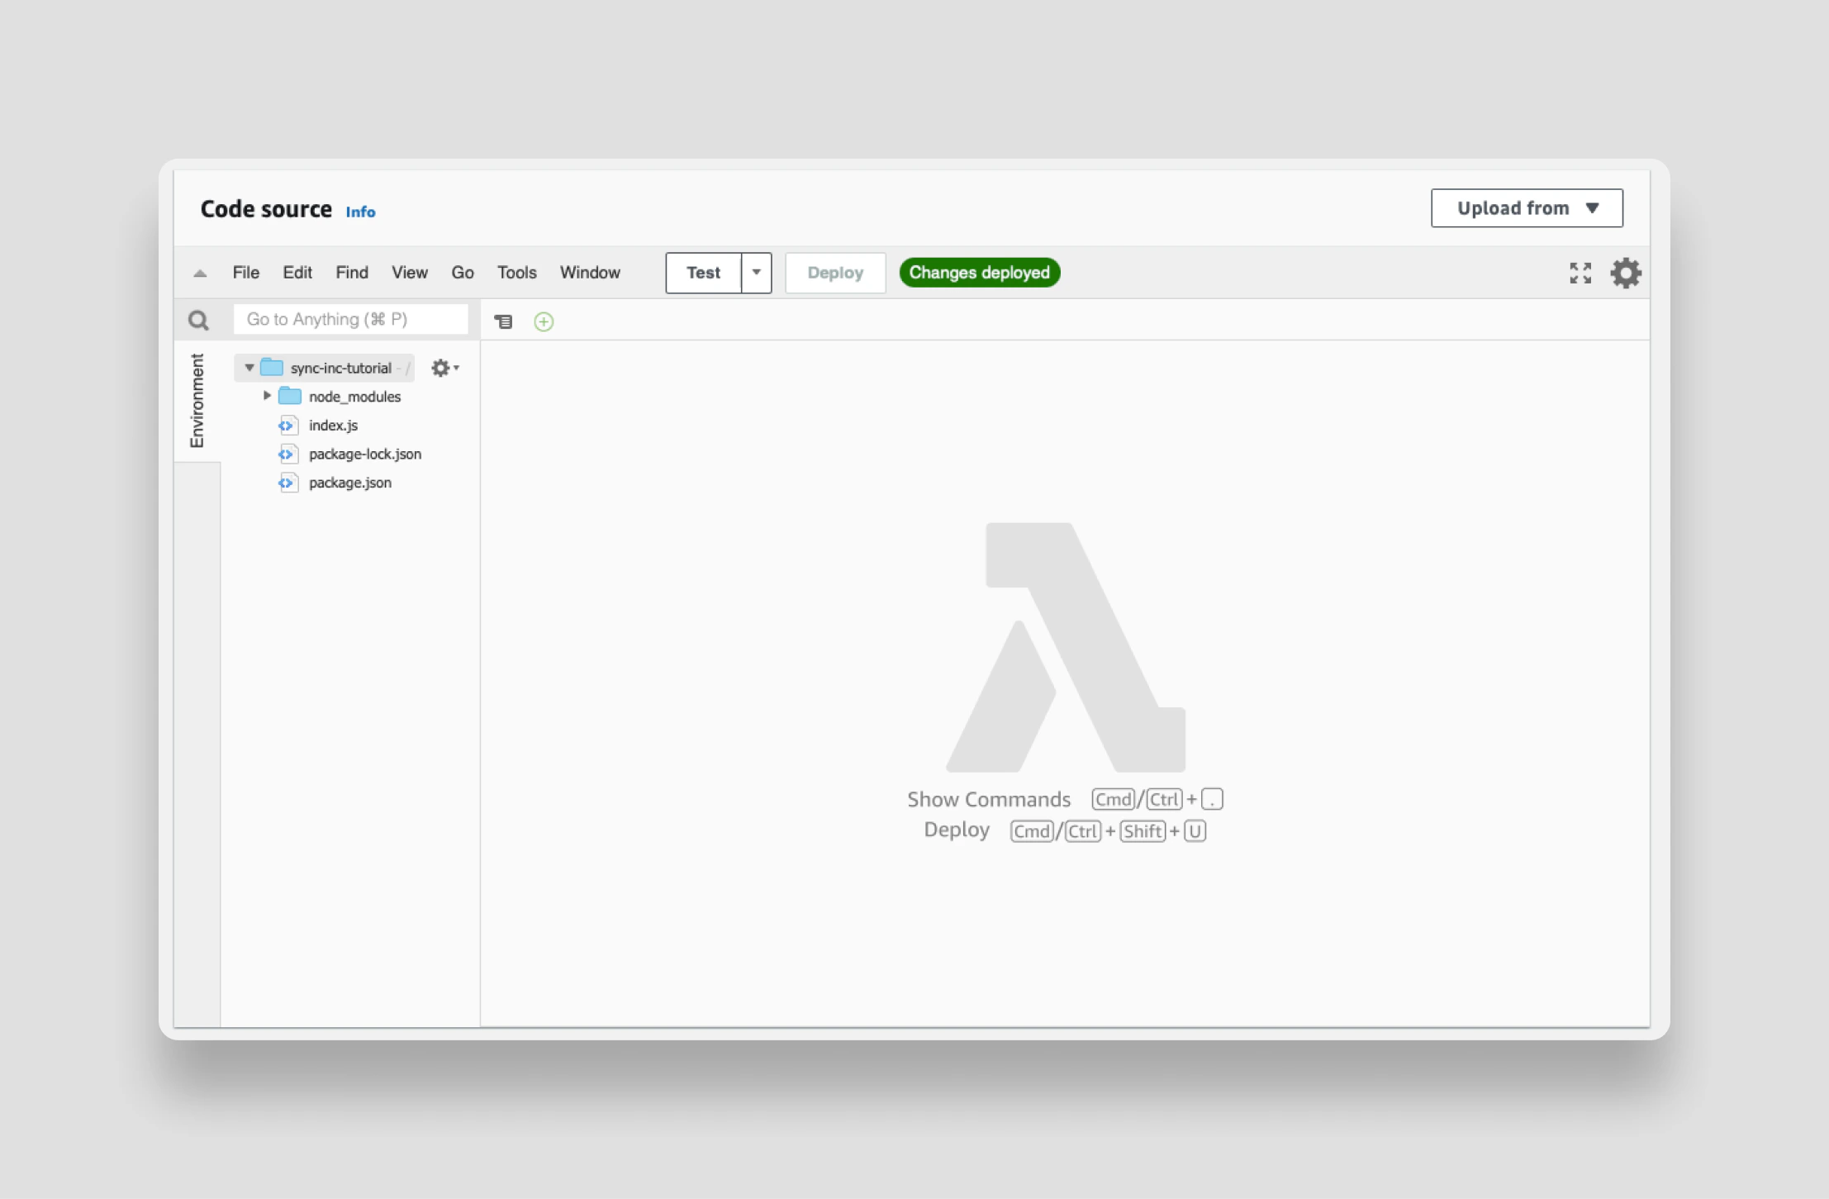
Task: Focus the Go to Anything search field
Action: (351, 320)
